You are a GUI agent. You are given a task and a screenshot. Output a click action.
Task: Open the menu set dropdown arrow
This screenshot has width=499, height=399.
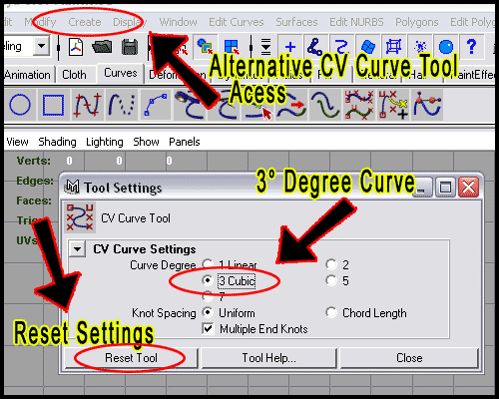(x=42, y=45)
